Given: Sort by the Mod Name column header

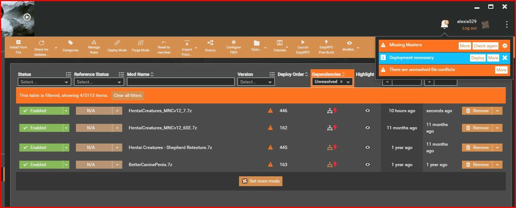Looking at the screenshot, I should pos(140,74).
